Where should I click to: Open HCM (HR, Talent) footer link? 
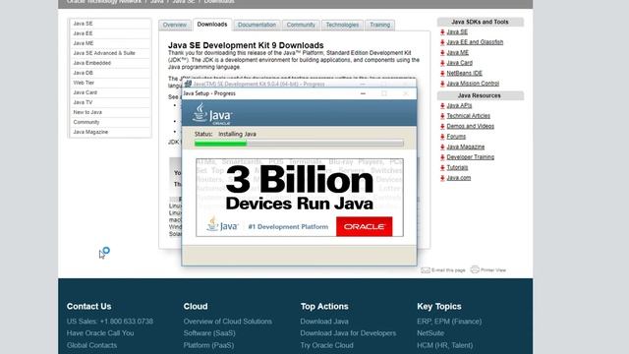[x=445, y=345]
